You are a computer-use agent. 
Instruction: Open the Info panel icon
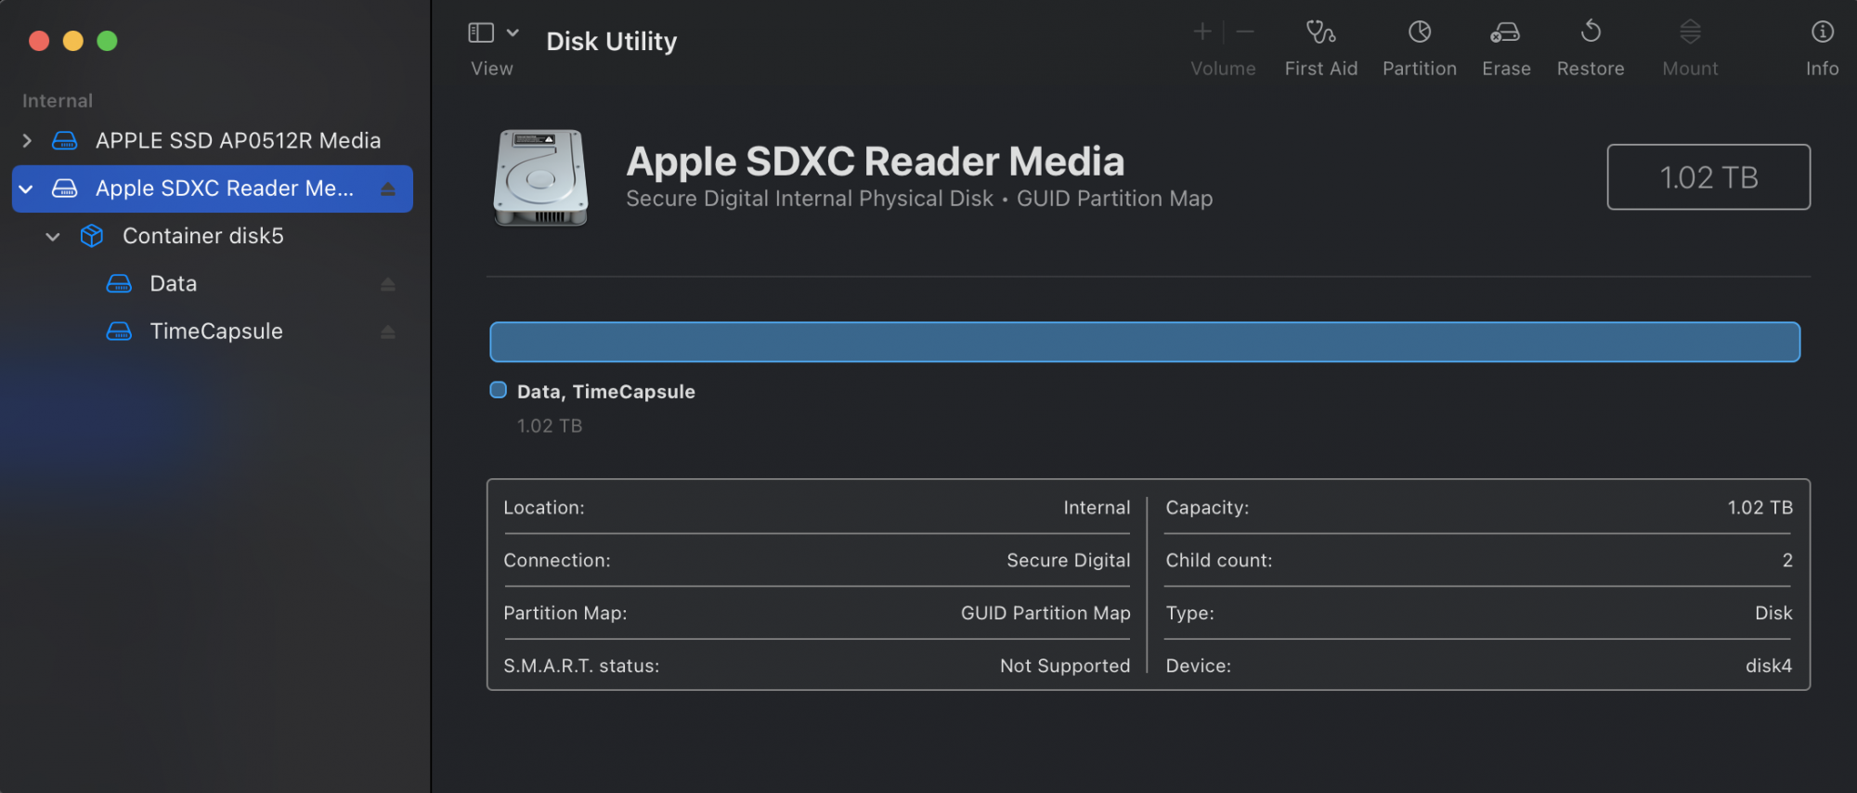pyautogui.click(x=1823, y=32)
